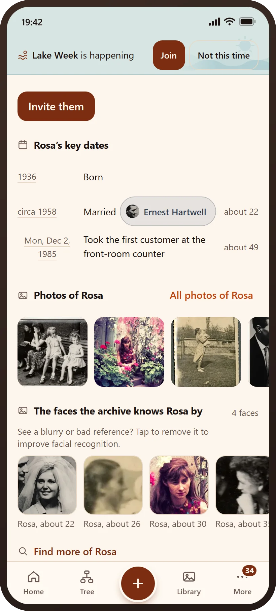The image size is (276, 611).
Task: Open the More tab
Action: pos(242,583)
